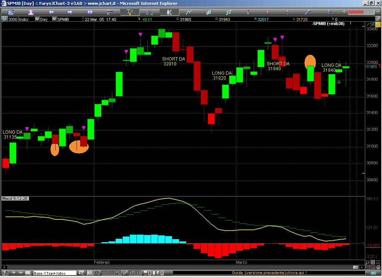Image resolution: width=382 pixels, height=278 pixels.
Task: Open help with the question mark icon
Action: 329,12
